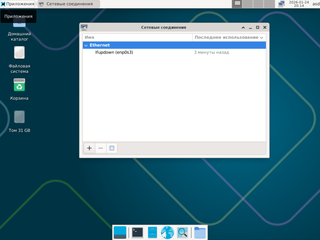
Task: Open the Приложения applications menu
Action: pos(18,4)
